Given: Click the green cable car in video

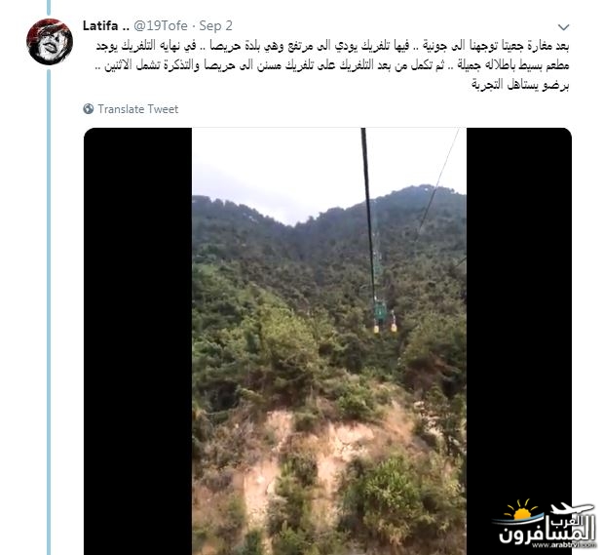Looking at the screenshot, I should [380, 312].
